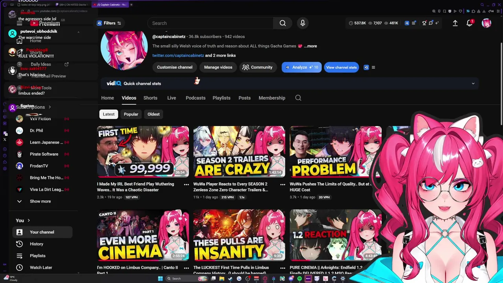Viewport: 503px width, 283px height.
Task: Open twitter.com/captaincabinetz link
Action: click(178, 55)
